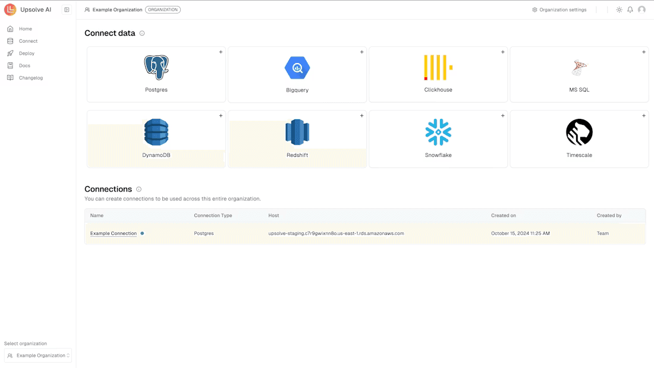Add an MS SQL connection with plus
Image resolution: width=654 pixels, height=368 pixels.
(643, 52)
